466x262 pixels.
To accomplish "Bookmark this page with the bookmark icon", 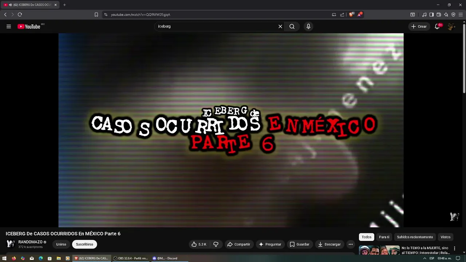I will [x=96, y=15].
